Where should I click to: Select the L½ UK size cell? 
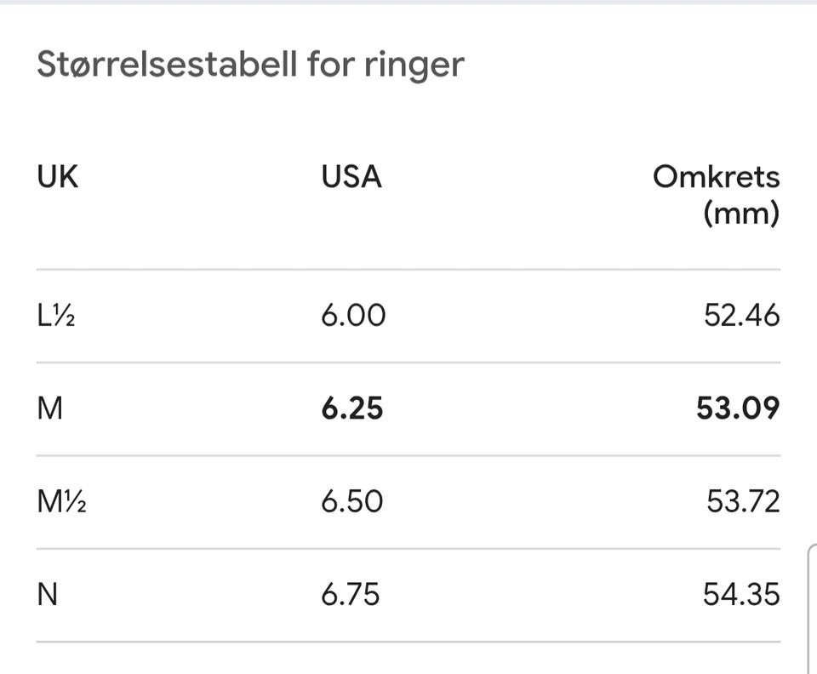click(x=56, y=315)
